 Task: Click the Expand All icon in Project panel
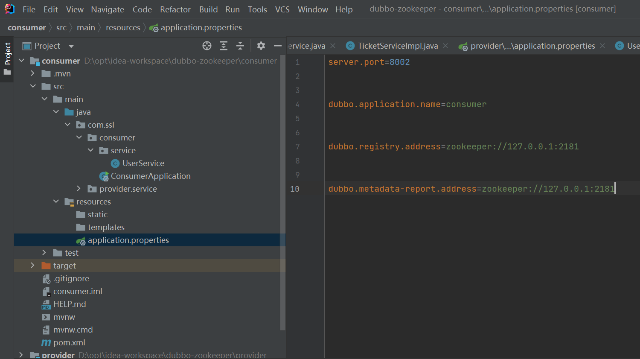[224, 46]
